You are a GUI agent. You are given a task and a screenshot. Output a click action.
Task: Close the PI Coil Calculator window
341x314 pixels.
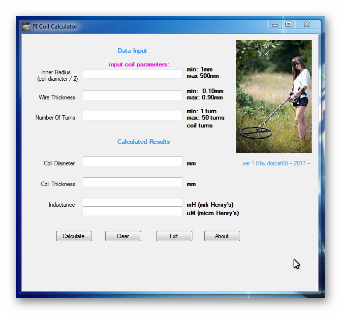pos(307,24)
